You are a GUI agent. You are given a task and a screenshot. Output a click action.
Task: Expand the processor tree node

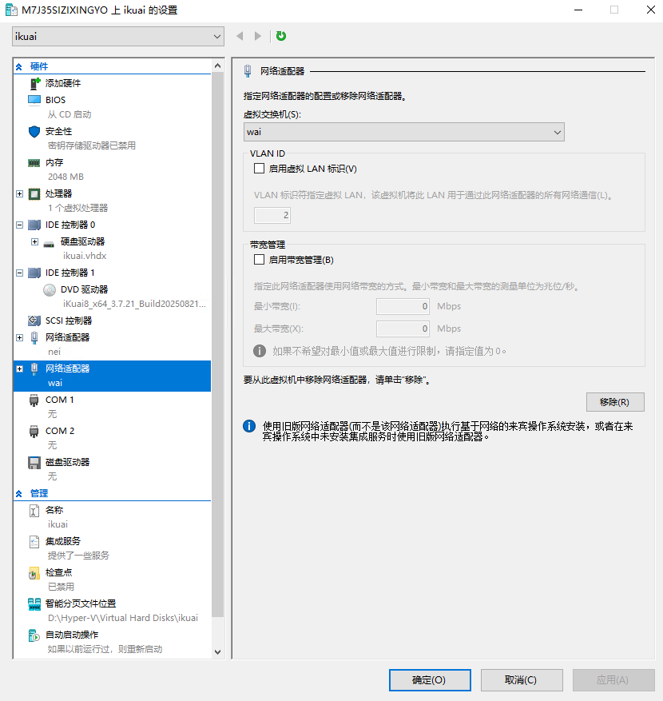pyautogui.click(x=19, y=193)
